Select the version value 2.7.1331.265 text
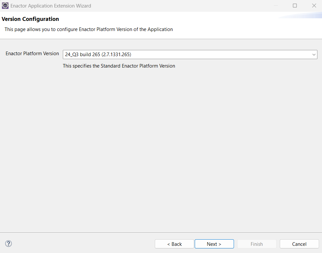Screen dimensions: 322x253 click(x=117, y=55)
